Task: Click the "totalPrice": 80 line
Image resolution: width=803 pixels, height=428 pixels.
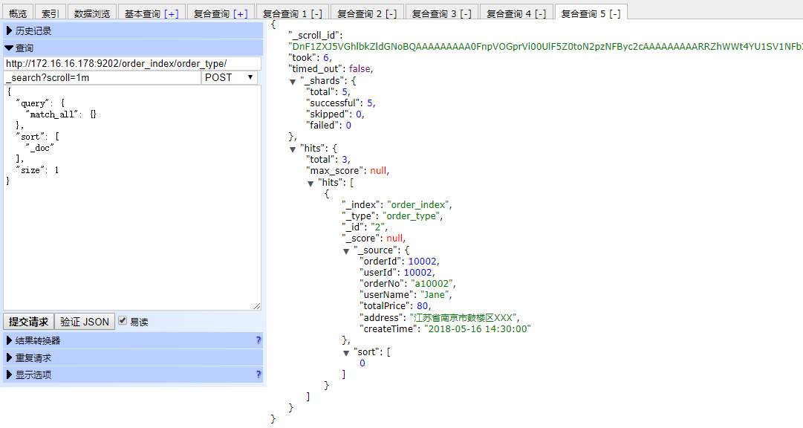Action: click(395, 306)
